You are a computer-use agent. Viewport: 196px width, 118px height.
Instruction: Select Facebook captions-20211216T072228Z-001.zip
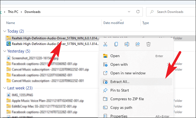pyautogui.click(x=45, y=112)
